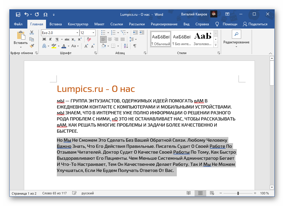Click the Copy icon in clipboard group
The image size is (284, 206).
pyautogui.click(x=31, y=39)
